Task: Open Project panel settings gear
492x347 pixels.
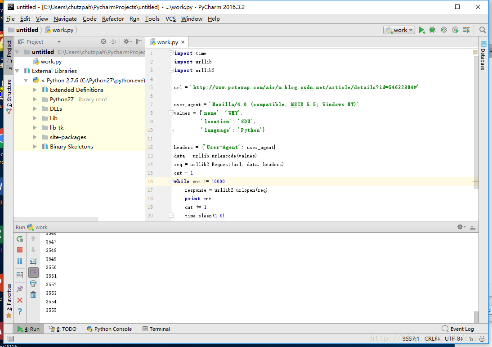Action: click(127, 41)
